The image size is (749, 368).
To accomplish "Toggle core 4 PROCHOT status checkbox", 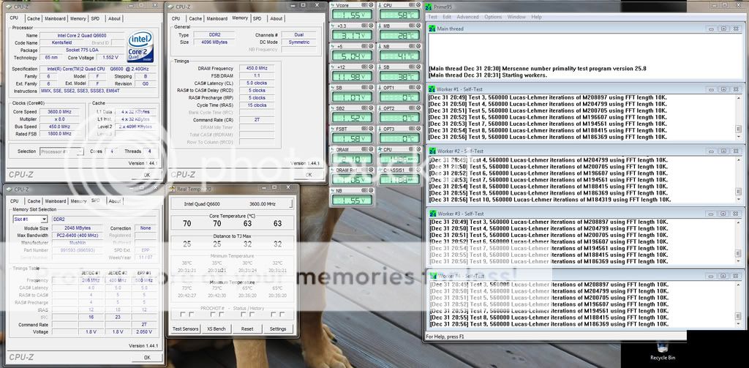I will coord(274,315).
